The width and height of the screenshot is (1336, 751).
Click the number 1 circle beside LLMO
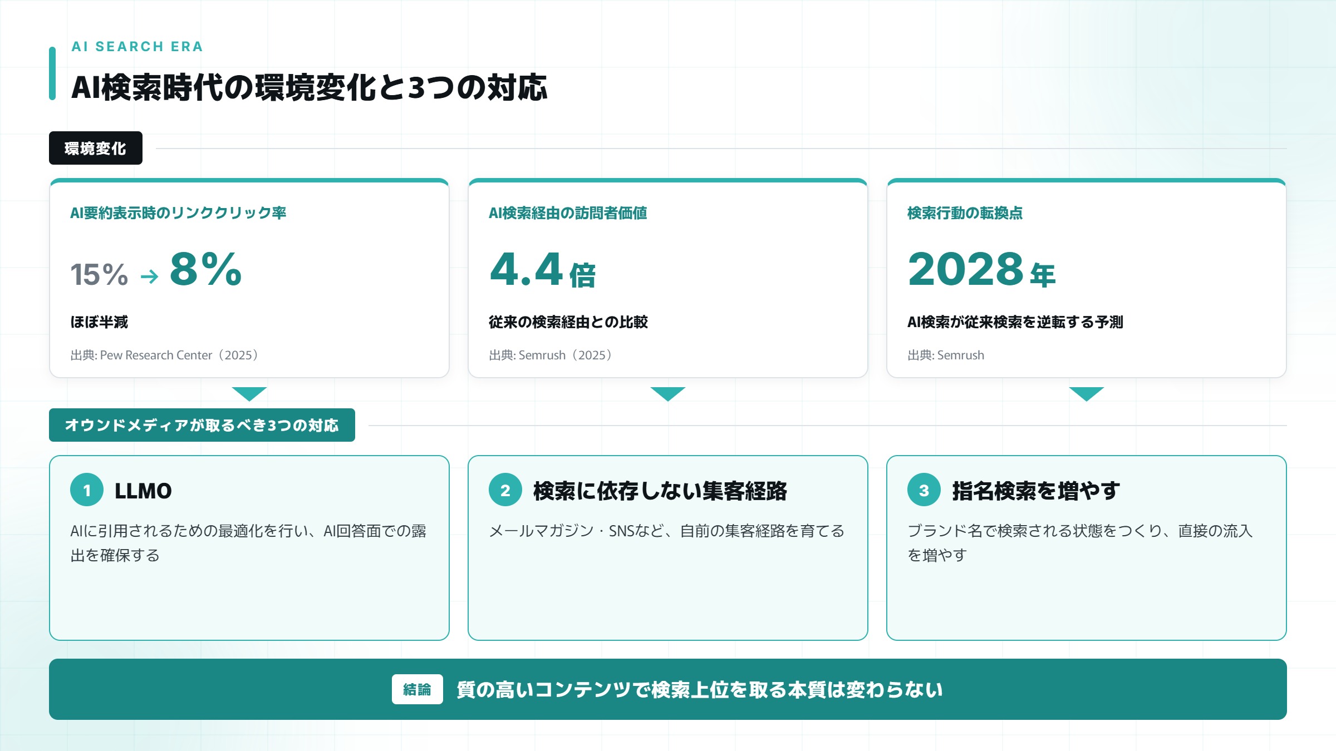coord(87,490)
